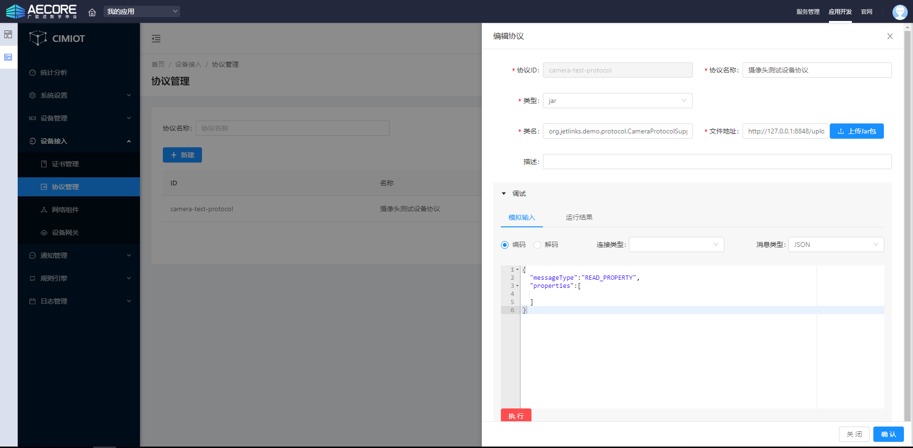Open the 连接类型 dropdown
Image resolution: width=913 pixels, height=448 pixels.
click(676, 244)
